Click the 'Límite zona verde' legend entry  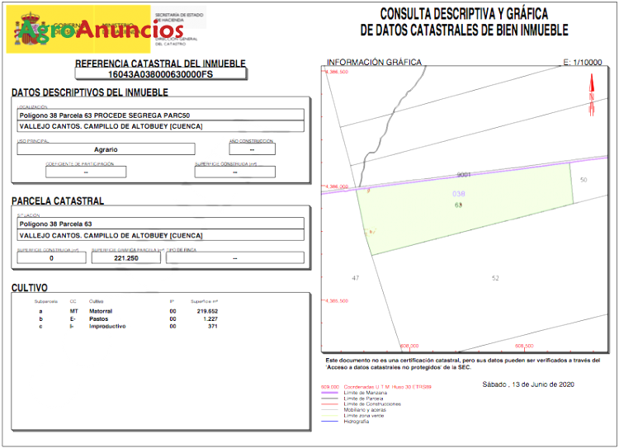(x=364, y=416)
